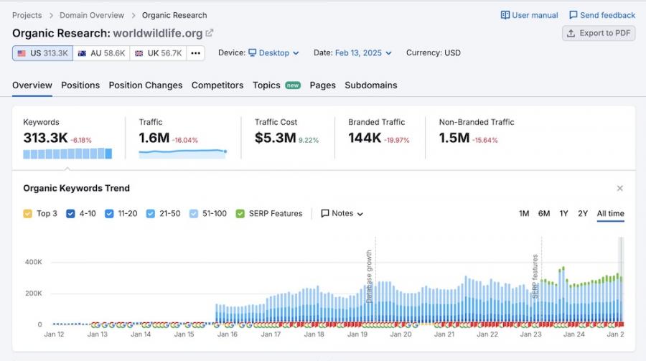Image resolution: width=646 pixels, height=361 pixels.
Task: Click the Jan 19 axis label
Action: [x=357, y=334]
